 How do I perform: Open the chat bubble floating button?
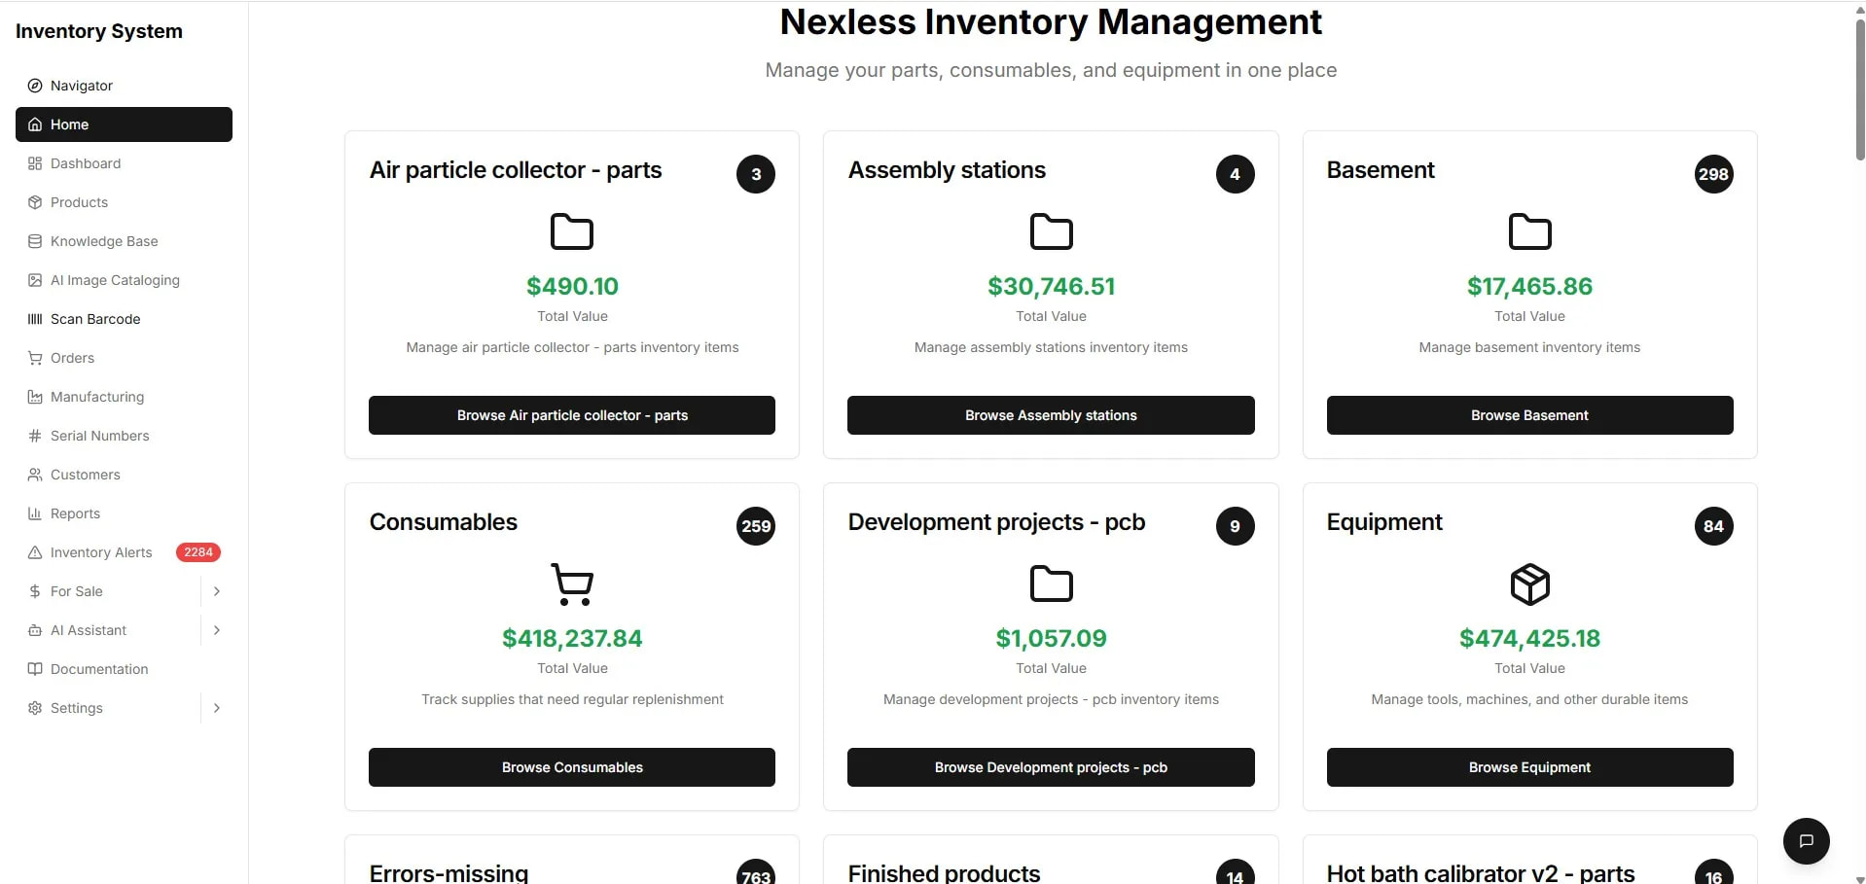(x=1806, y=841)
